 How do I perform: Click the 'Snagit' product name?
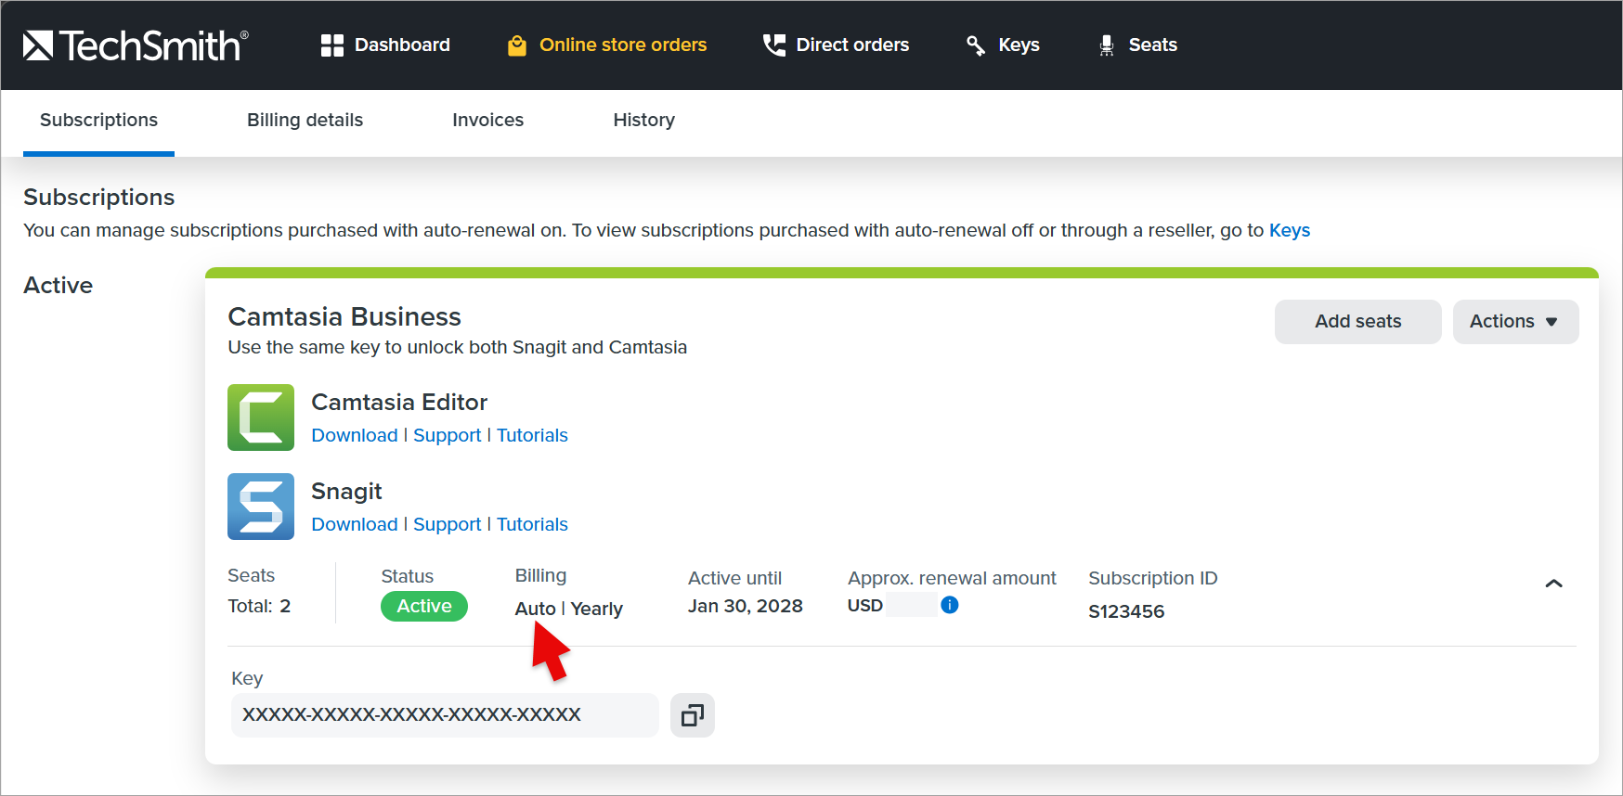tap(346, 492)
